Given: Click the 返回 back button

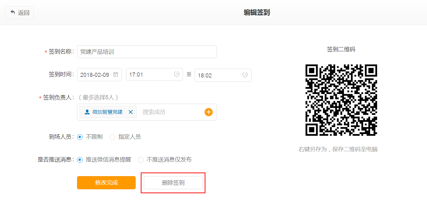Looking at the screenshot, I should coord(19,12).
